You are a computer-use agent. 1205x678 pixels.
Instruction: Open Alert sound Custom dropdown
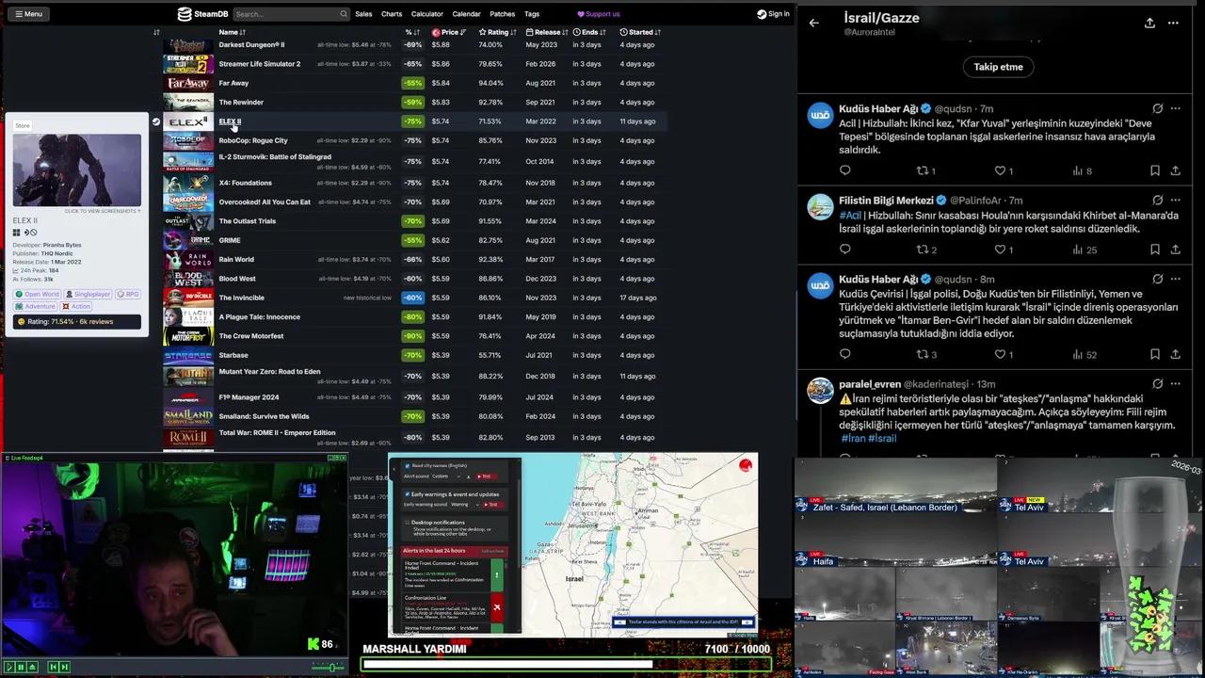447,476
